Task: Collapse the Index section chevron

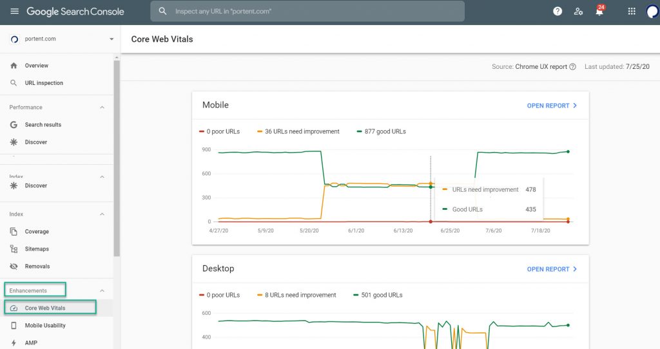Action: pyautogui.click(x=102, y=214)
